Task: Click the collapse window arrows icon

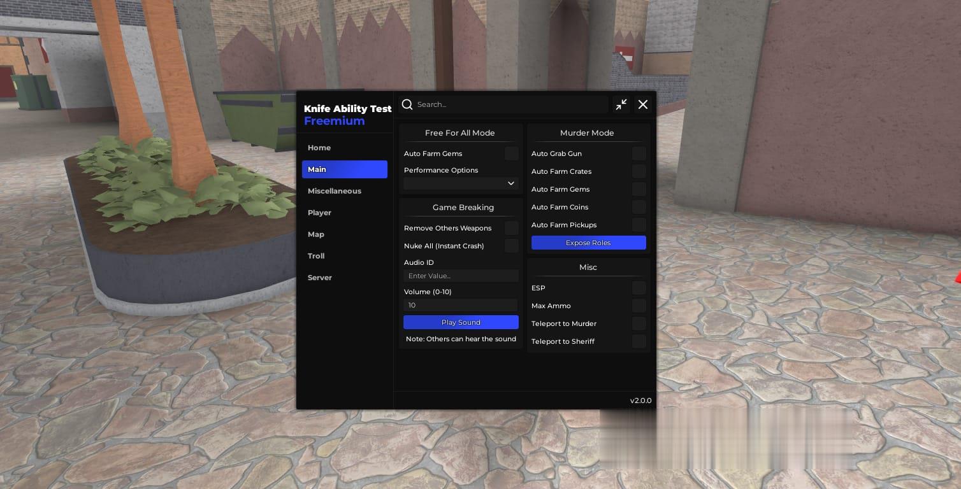Action: coord(621,104)
